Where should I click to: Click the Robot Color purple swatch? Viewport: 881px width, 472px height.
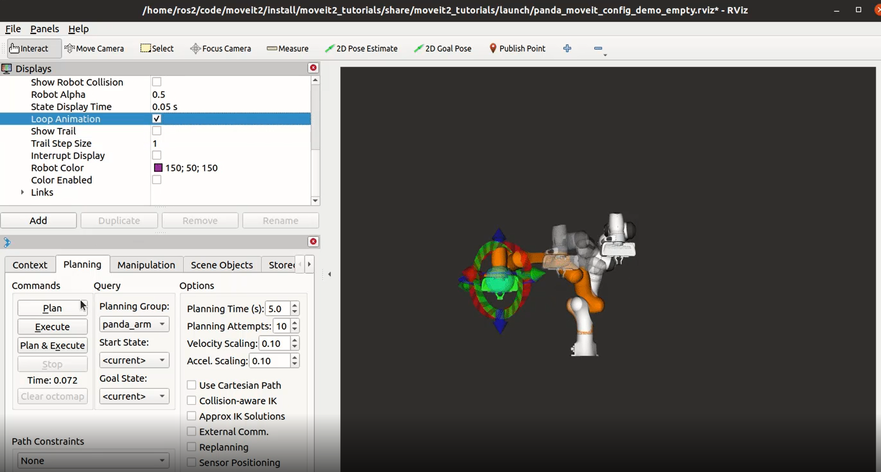158,168
